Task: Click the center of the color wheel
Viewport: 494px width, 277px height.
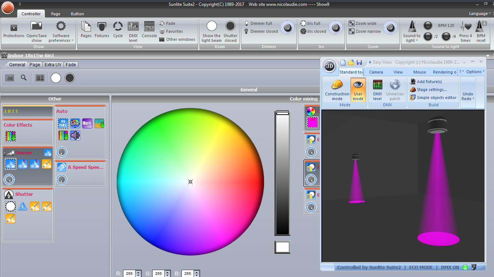Action: 190,182
